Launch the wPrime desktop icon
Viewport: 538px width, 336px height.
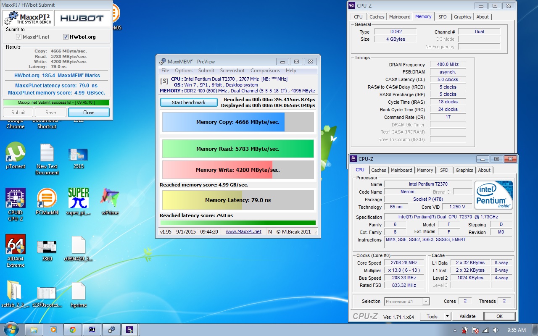[110, 202]
